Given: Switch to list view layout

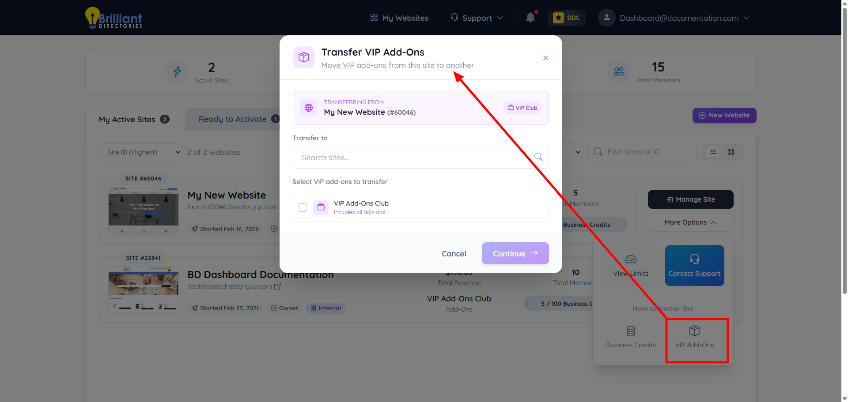Looking at the screenshot, I should (713, 152).
